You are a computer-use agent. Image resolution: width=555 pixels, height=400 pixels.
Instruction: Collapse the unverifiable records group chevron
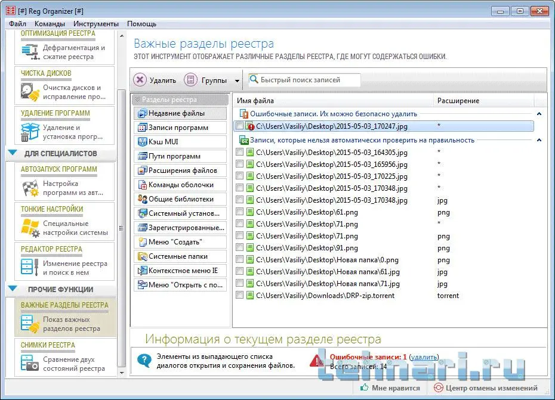[x=539, y=140]
